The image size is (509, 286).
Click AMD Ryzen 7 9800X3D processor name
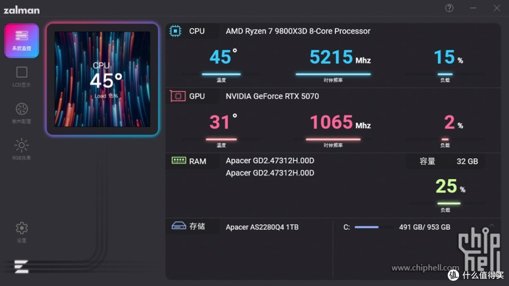(x=298, y=31)
